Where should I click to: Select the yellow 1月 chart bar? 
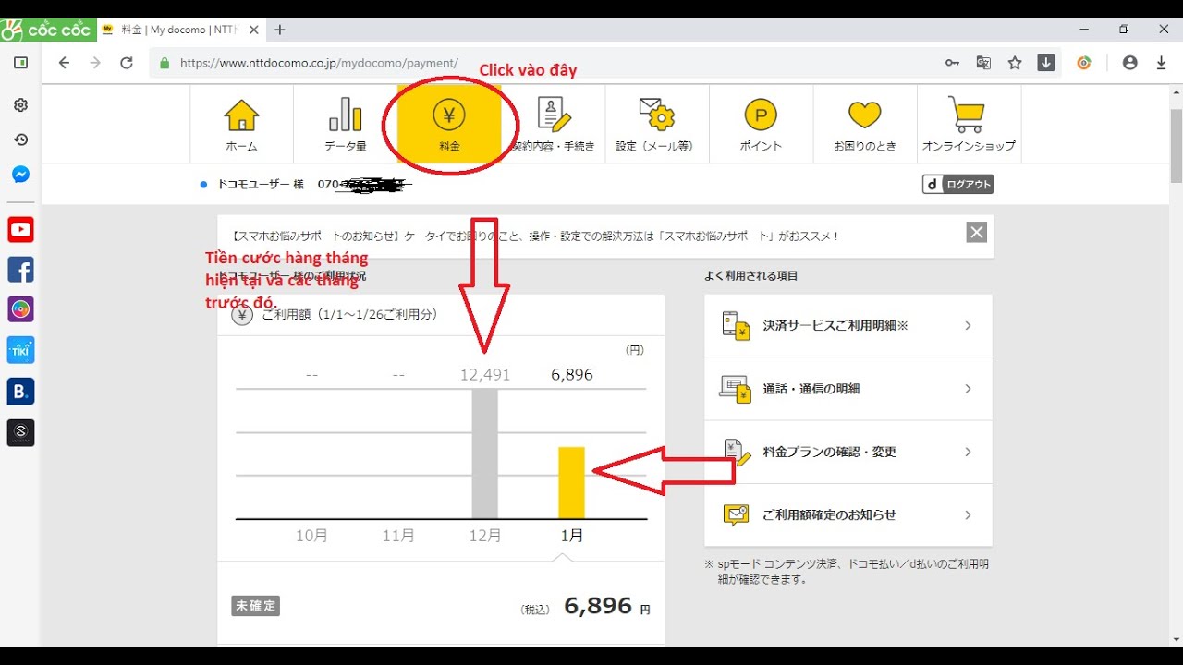click(x=572, y=483)
